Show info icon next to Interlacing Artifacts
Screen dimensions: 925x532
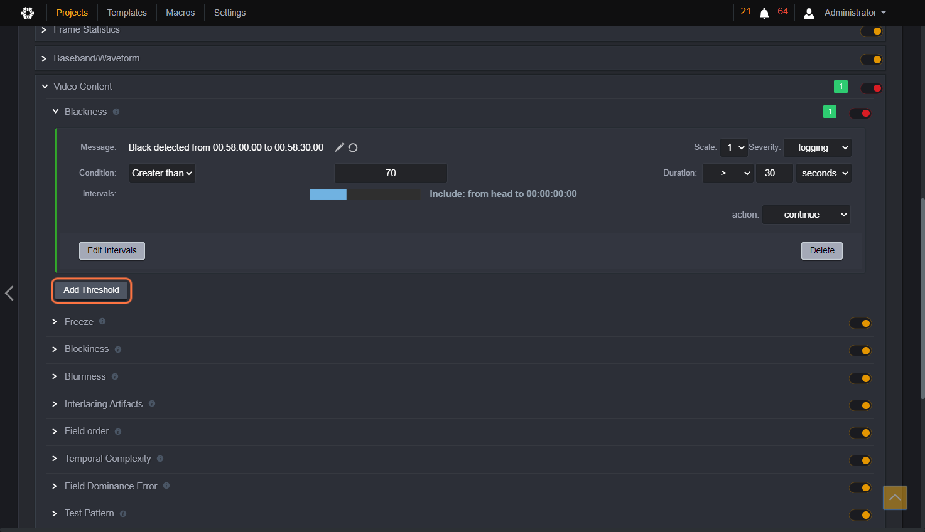pyautogui.click(x=152, y=403)
